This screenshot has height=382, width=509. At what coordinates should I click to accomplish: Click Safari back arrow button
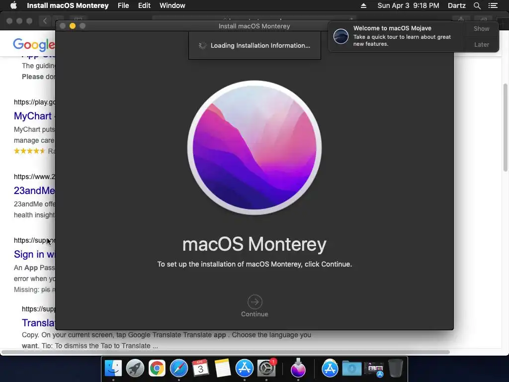pos(45,21)
